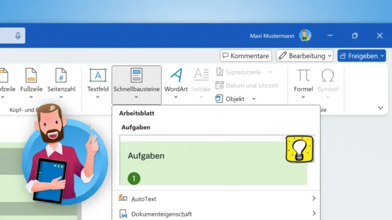Screen dimensions: 392x220
Task: Expand the Signaturzeile dropdown arrow
Action: (x=271, y=72)
